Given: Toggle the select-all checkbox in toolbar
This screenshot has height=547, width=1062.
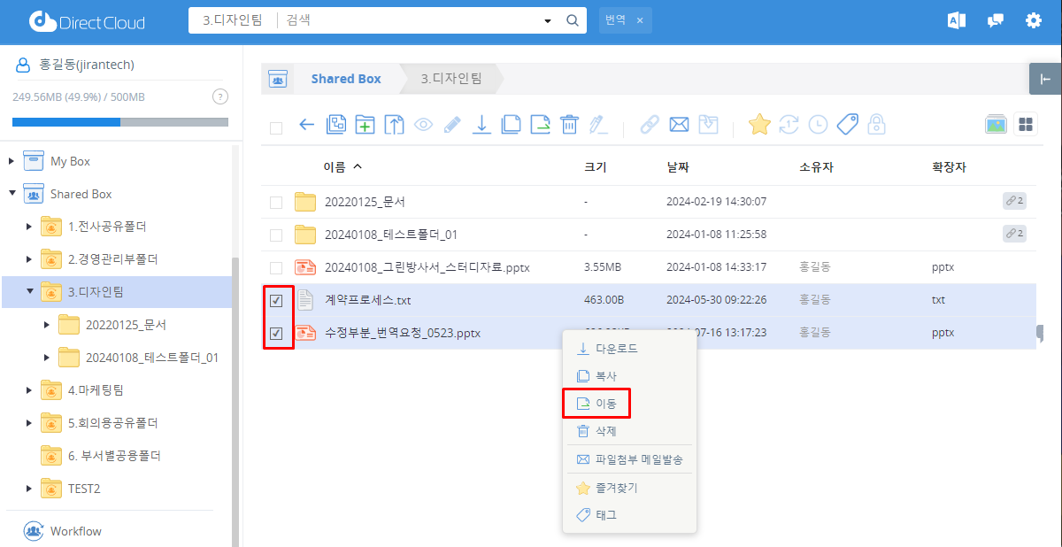Looking at the screenshot, I should pyautogui.click(x=276, y=127).
